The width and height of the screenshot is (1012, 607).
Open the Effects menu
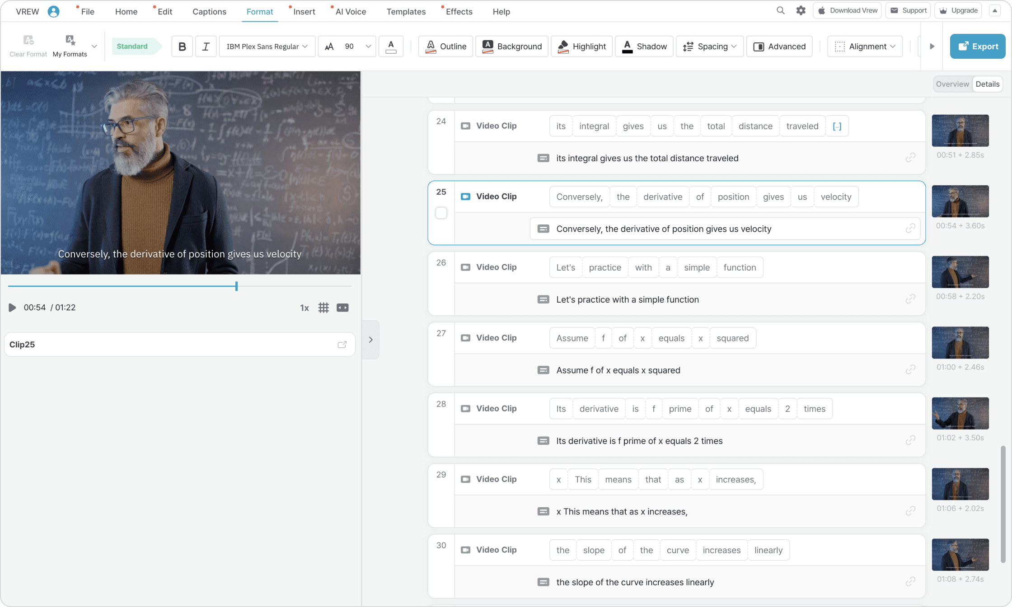(459, 12)
